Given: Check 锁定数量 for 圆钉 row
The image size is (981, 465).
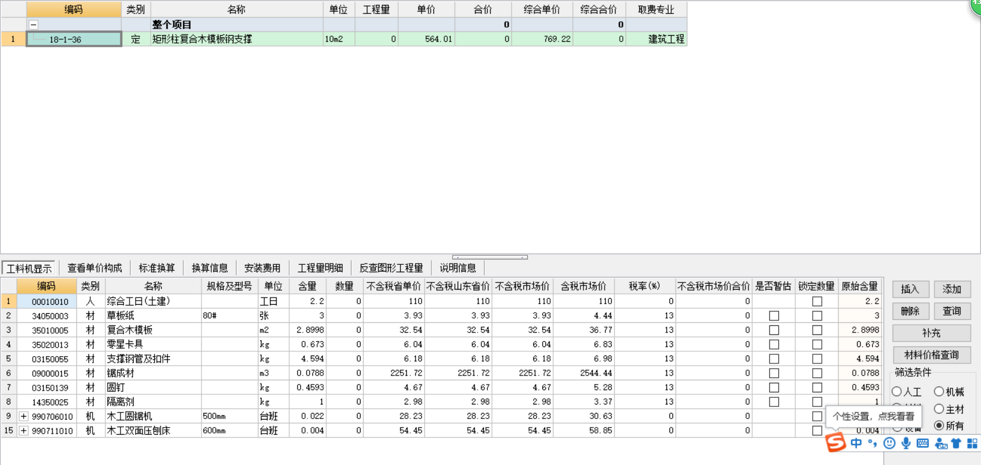Looking at the screenshot, I should coord(817,388).
